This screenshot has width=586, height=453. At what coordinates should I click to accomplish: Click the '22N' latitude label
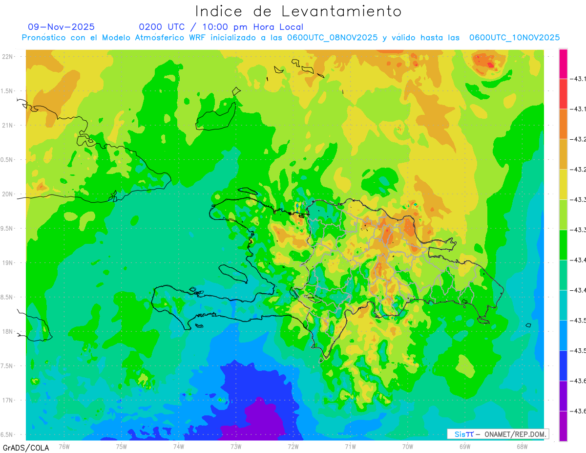(x=7, y=57)
